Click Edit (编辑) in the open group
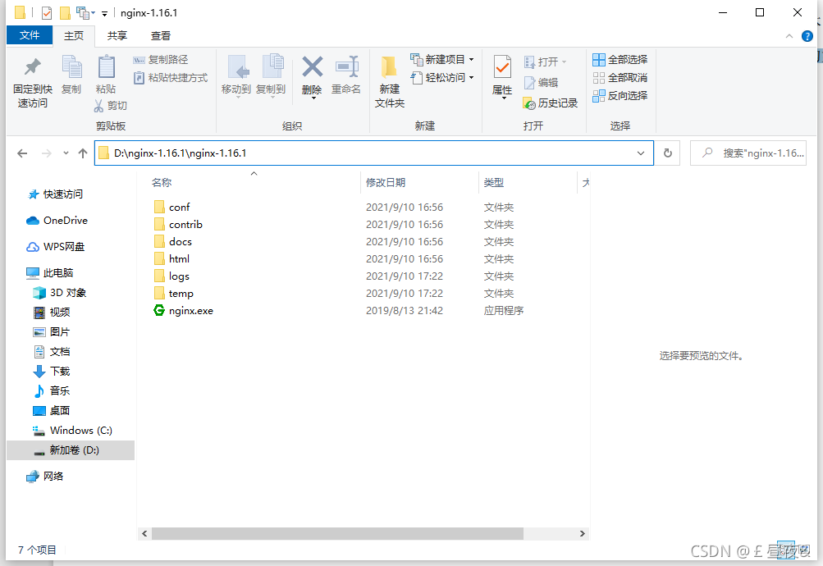823x566 pixels. pyautogui.click(x=541, y=82)
